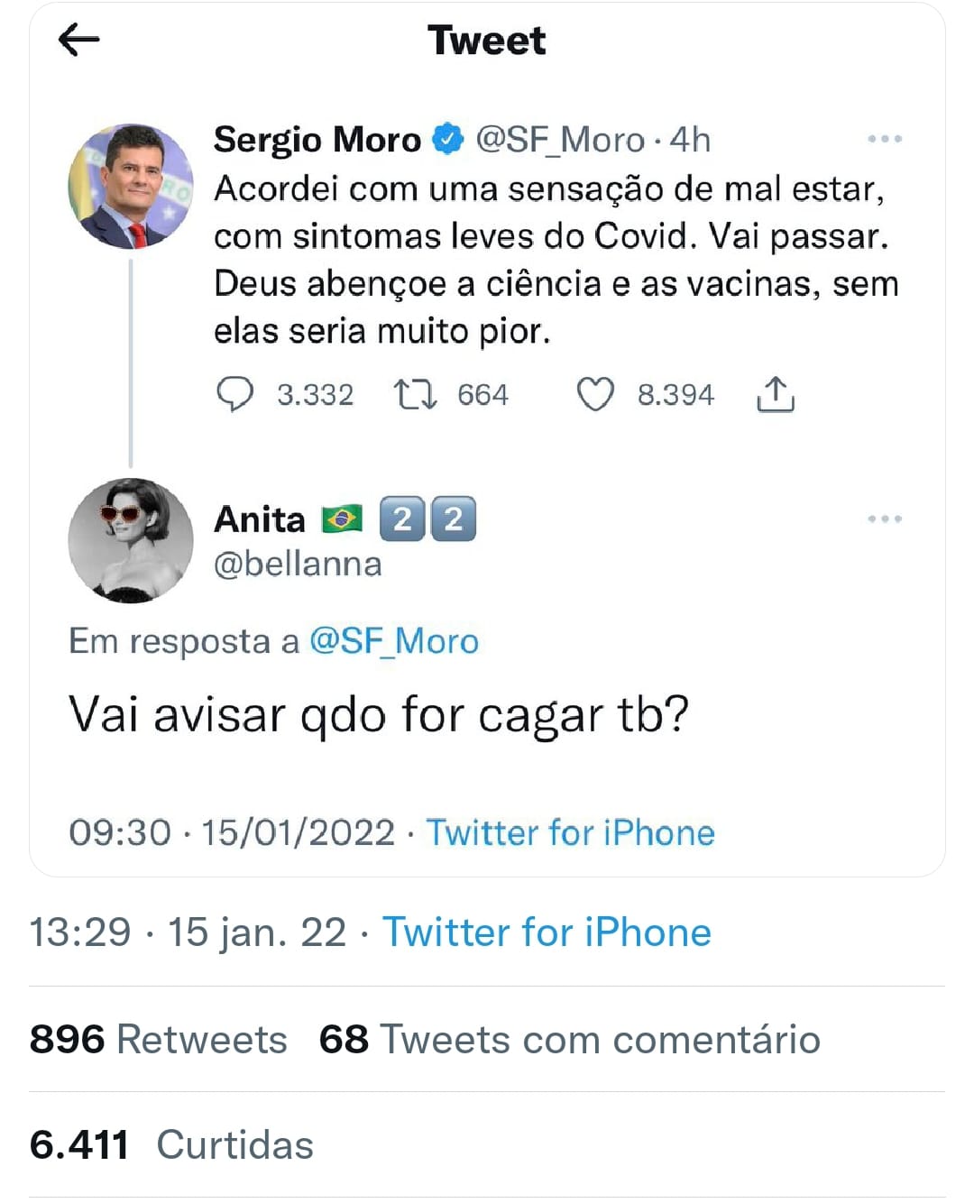Viewport: 974px width, 1203px height.
Task: View the 6.411 Curtidas list
Action: [171, 1145]
